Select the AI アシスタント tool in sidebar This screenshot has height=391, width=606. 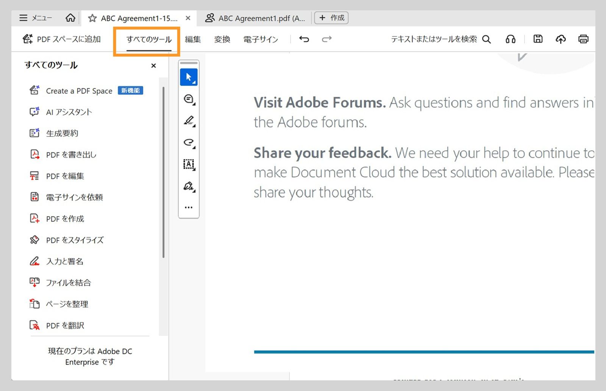point(68,112)
